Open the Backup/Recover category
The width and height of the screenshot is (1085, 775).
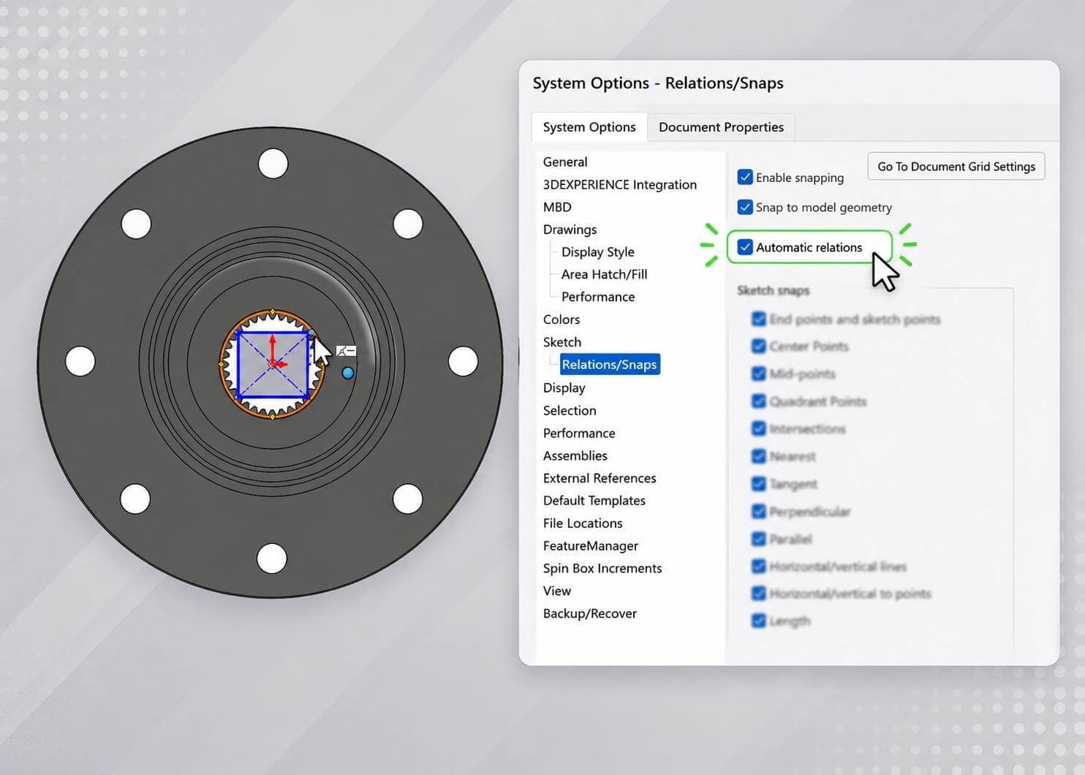click(590, 613)
